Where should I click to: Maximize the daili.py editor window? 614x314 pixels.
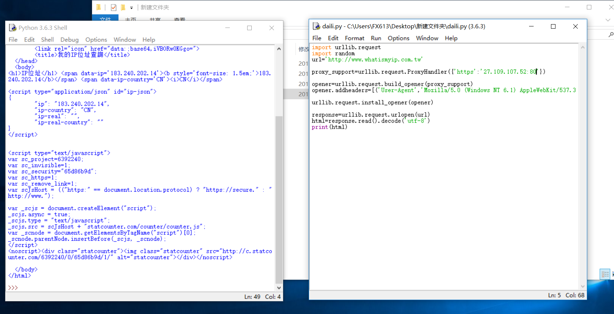pyautogui.click(x=553, y=26)
